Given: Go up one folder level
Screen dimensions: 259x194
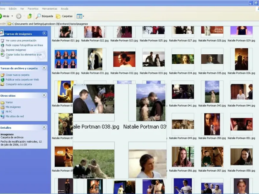Looking at the screenshot, I should (x=30, y=16).
